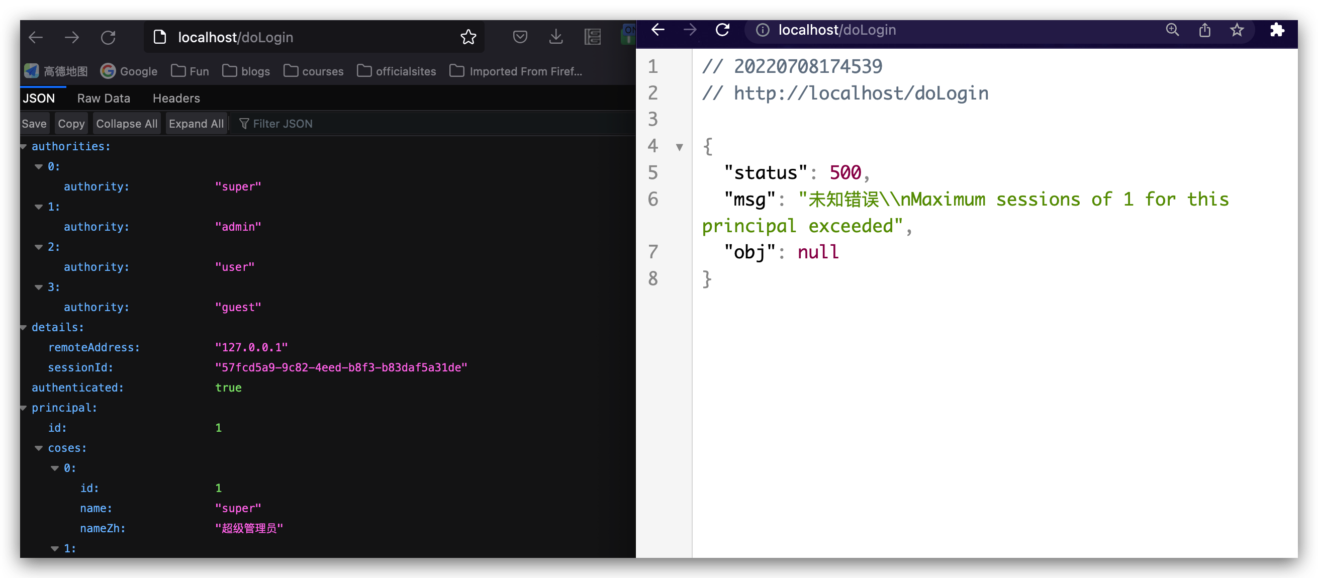Go back in the right Chrome window

[x=658, y=30]
